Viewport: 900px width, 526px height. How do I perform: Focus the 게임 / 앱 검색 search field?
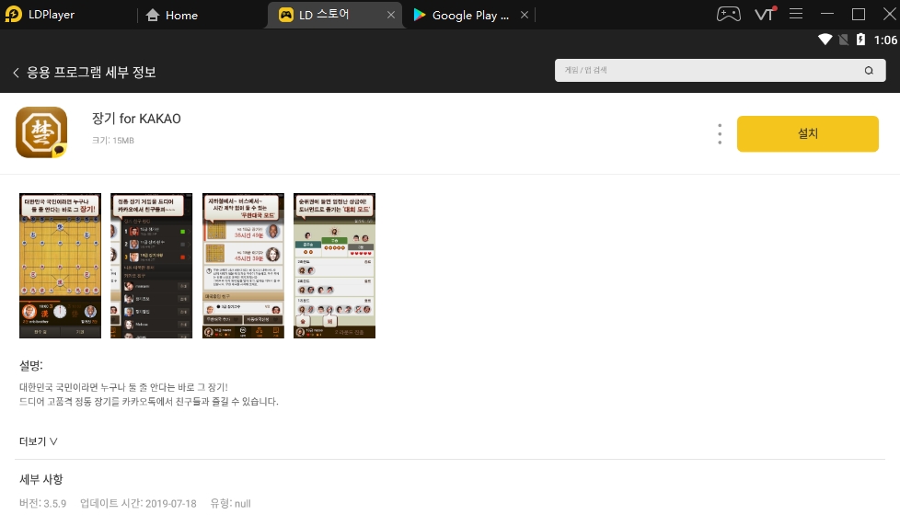point(720,70)
